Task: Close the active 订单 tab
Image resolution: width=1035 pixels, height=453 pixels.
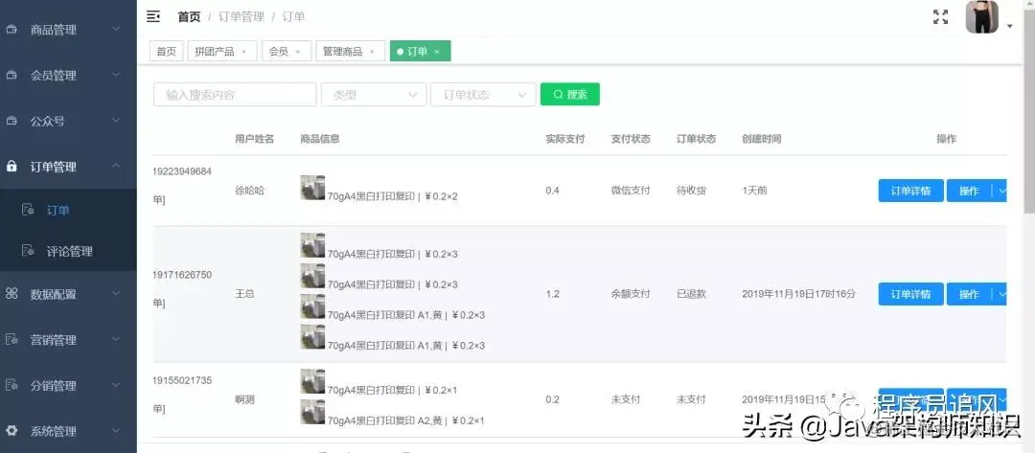Action: tap(436, 52)
